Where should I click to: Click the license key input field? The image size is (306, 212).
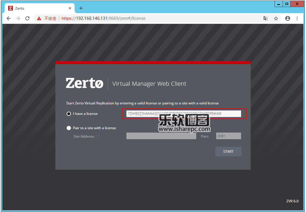pos(184,114)
